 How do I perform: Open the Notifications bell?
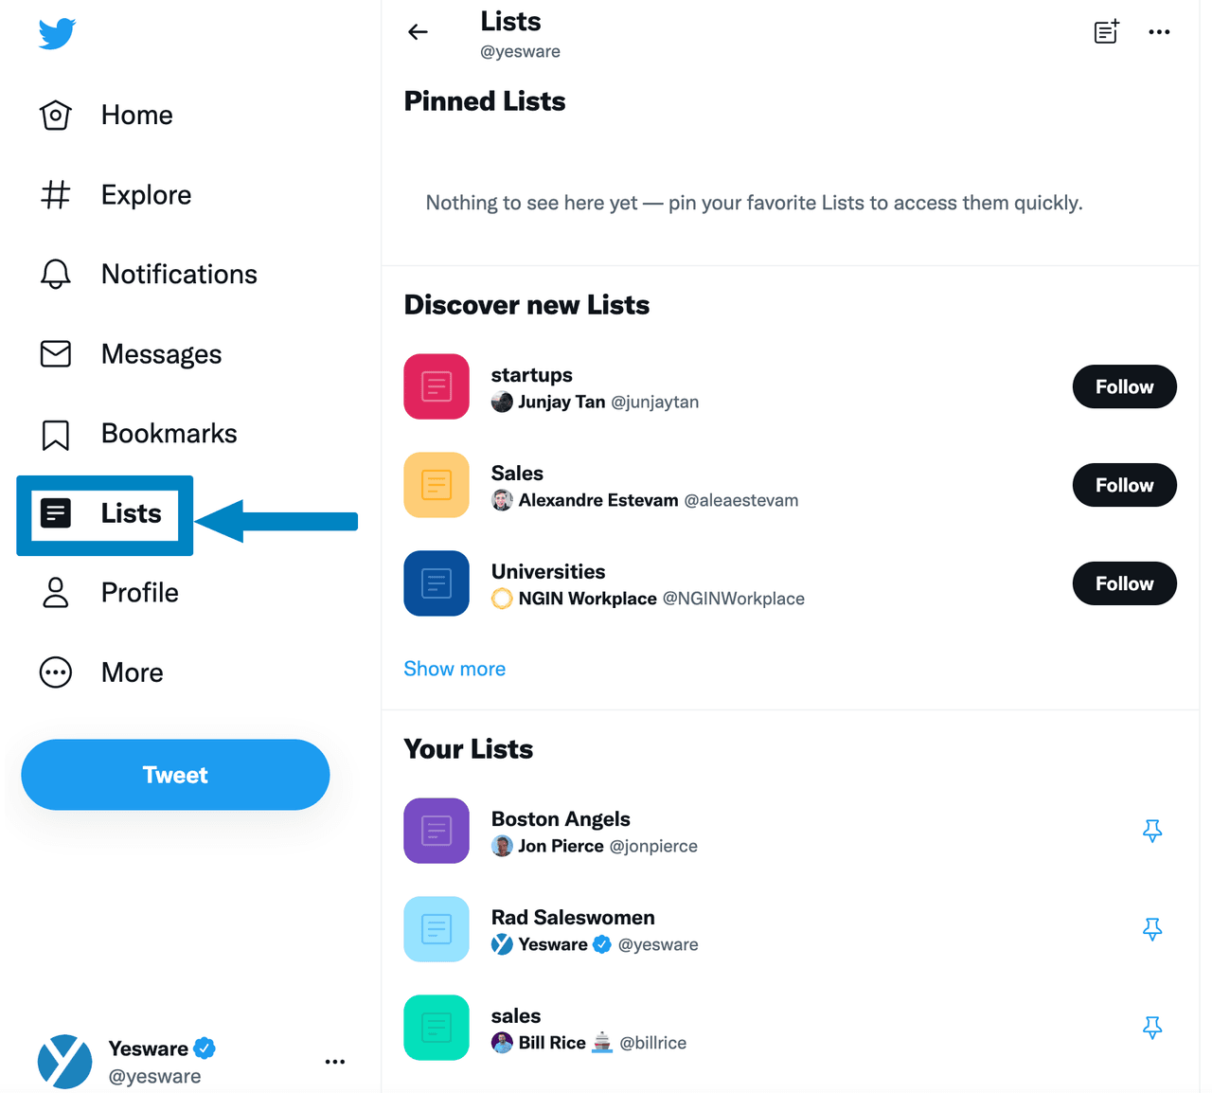click(x=55, y=274)
